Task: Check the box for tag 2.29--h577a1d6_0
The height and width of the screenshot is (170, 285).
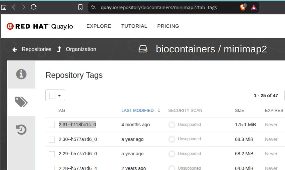Action: pyautogui.click(x=52, y=154)
